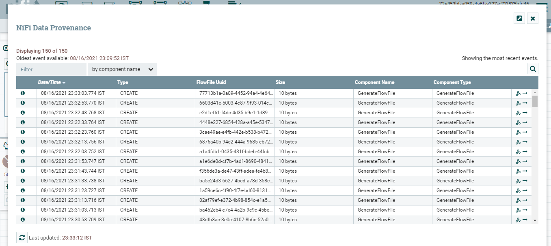Open info icon for the 23:31:13.716 event

pos(23,200)
